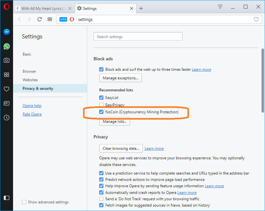
Task: Go forward using the forward arrow
Action: tap(29, 19)
